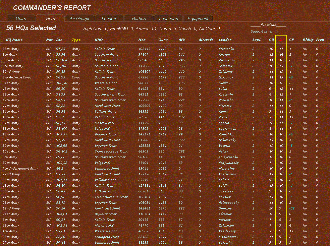
Task: Sort by the Leader column header
Action: [225, 40]
